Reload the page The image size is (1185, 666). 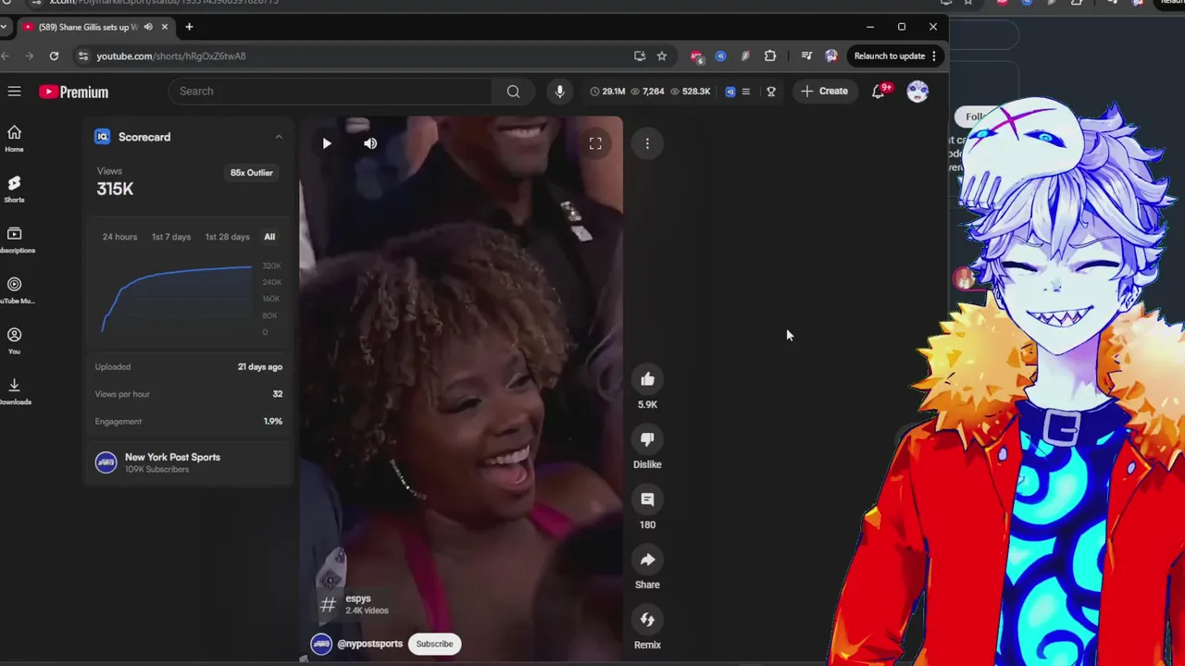[54, 56]
